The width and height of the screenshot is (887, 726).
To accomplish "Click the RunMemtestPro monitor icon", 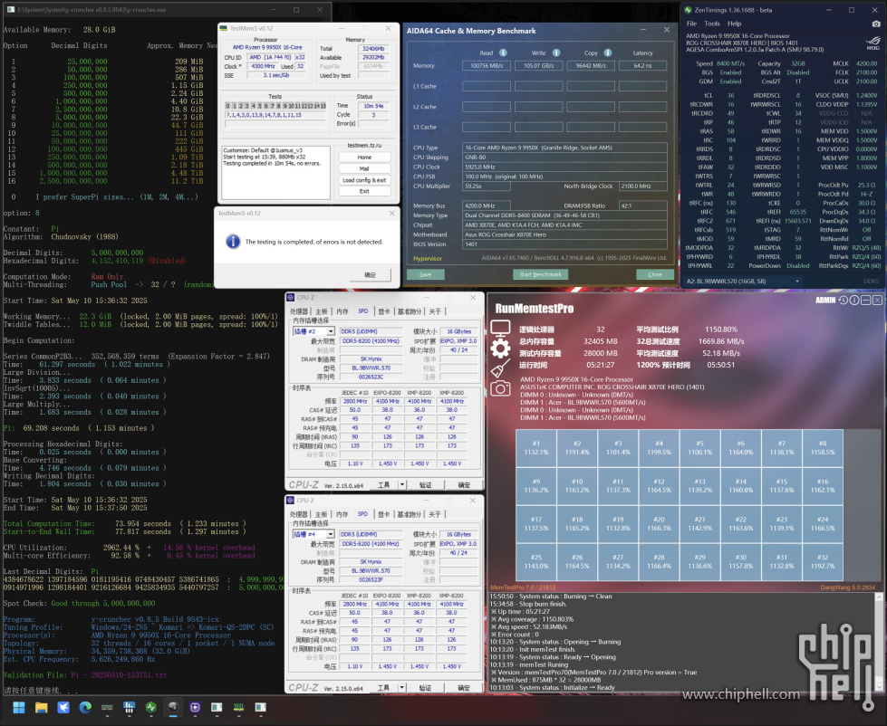I will tap(500, 328).
